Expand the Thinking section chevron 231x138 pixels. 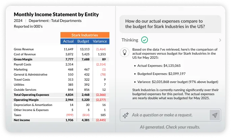pos(220,40)
